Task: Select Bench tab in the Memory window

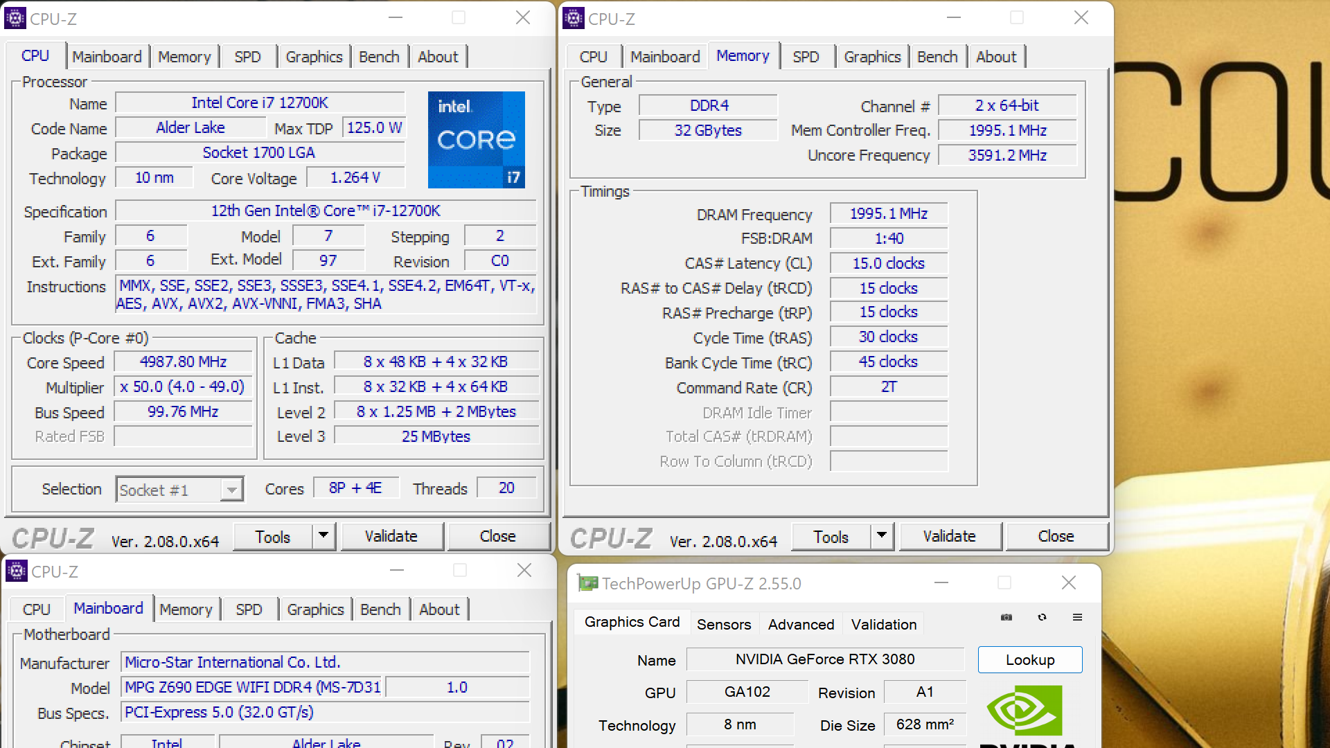Action: point(937,57)
